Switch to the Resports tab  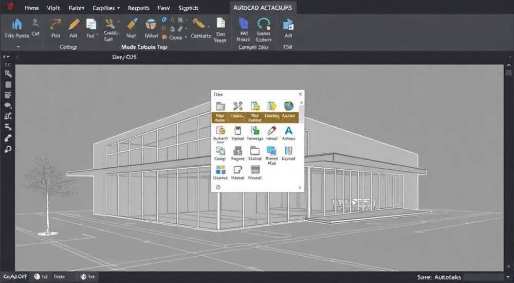point(139,8)
